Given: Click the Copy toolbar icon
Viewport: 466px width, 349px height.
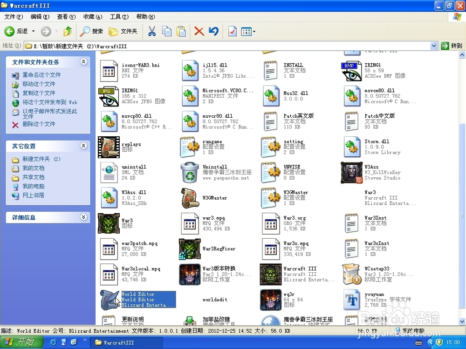Looking at the screenshot, I should 167,31.
